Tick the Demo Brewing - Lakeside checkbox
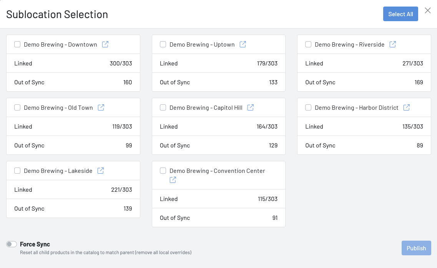 (x=17, y=171)
